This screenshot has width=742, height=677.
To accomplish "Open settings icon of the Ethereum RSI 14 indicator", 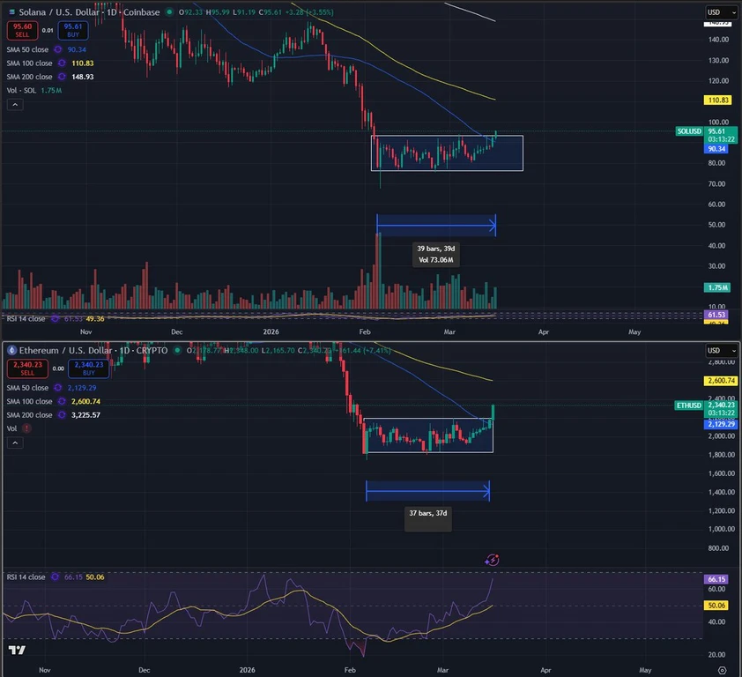I will tap(55, 577).
